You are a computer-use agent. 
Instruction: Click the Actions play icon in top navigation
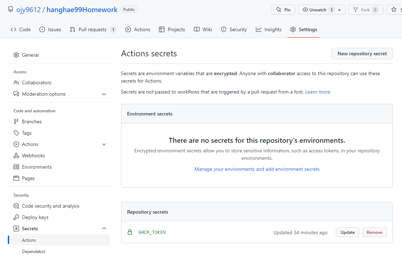click(128, 29)
